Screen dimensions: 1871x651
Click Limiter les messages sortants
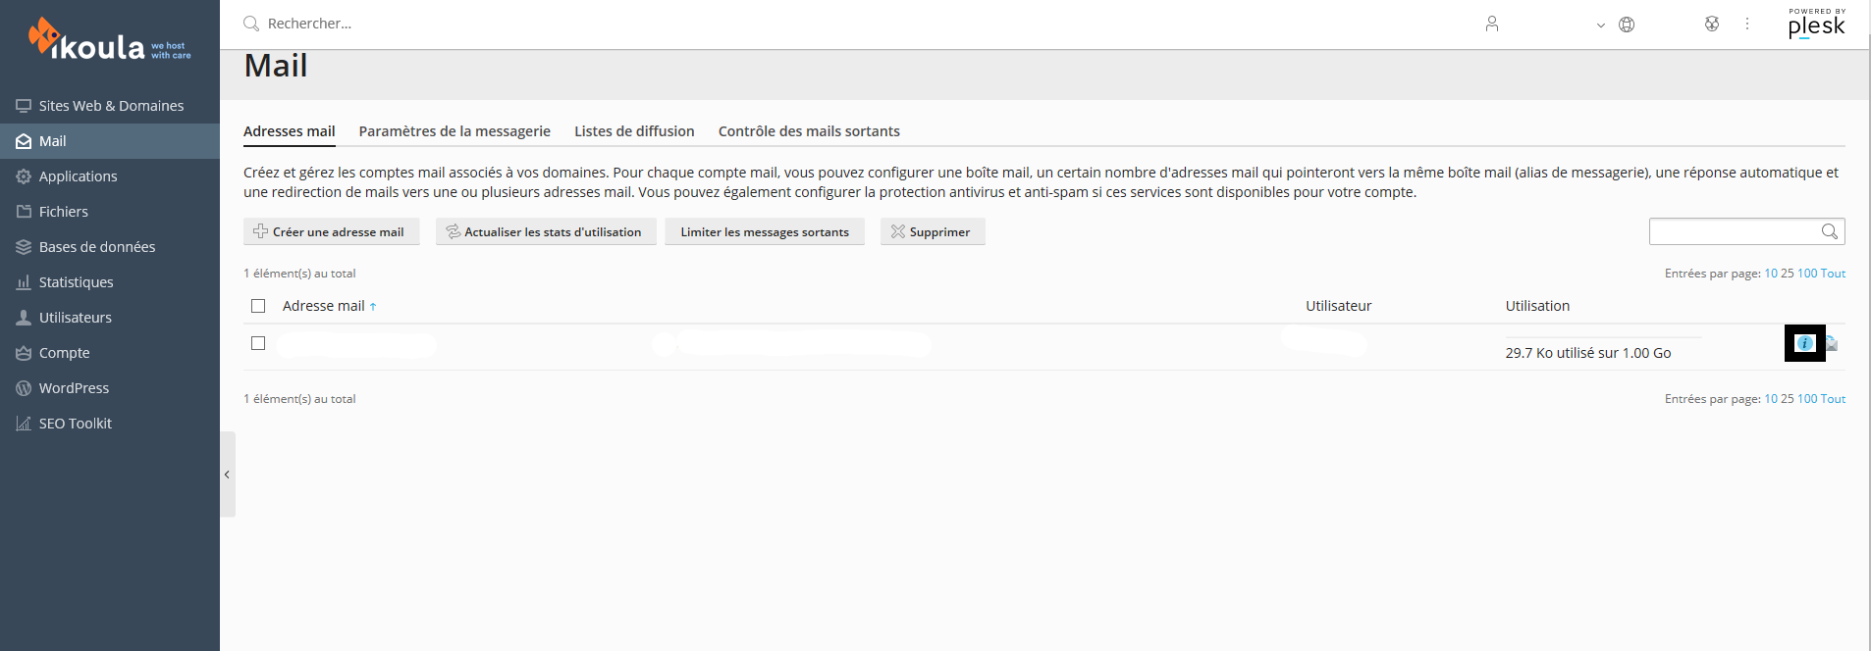(x=765, y=231)
